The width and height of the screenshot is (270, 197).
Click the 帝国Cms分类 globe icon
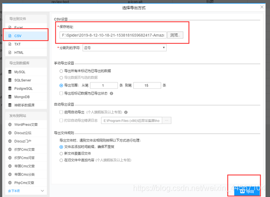(x=10, y=174)
